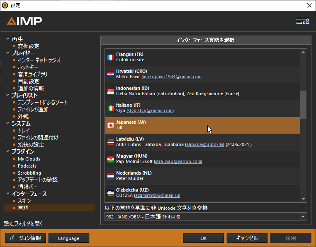Collapse the プレイリスト tree section
Screen dimensions: 316x247
7,95
